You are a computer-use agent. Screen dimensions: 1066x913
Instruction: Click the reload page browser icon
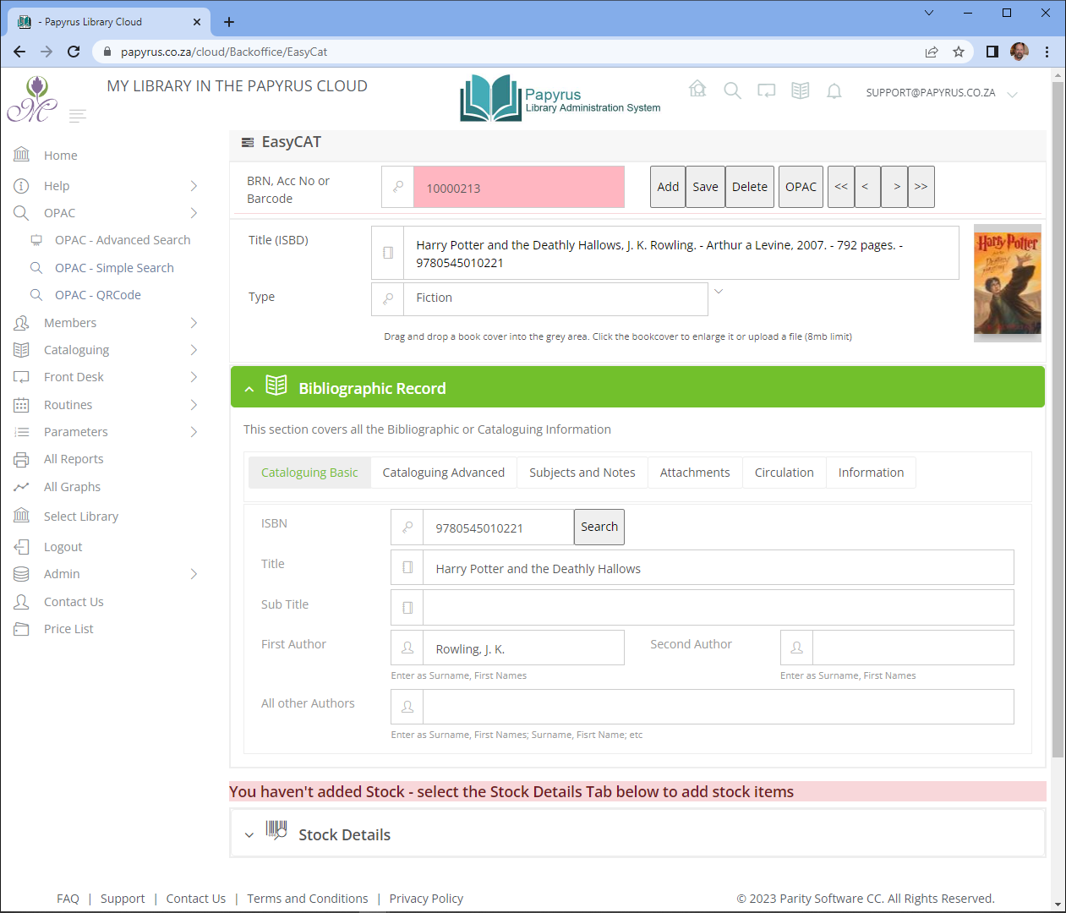tap(74, 52)
